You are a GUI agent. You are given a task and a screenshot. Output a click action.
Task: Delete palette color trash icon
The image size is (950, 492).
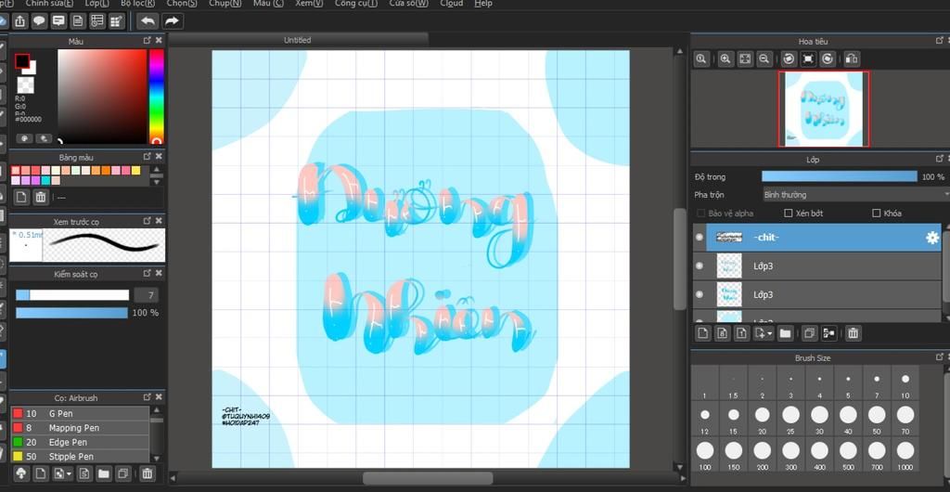coord(41,197)
